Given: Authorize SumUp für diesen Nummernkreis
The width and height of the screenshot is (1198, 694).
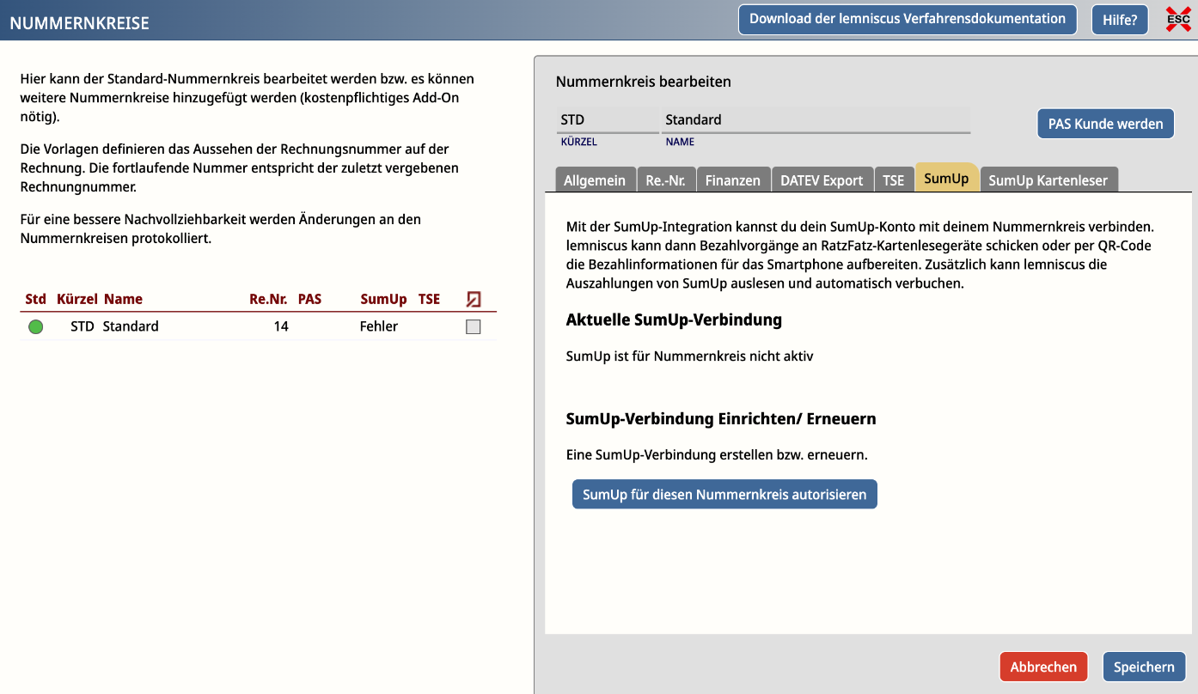Looking at the screenshot, I should [724, 494].
